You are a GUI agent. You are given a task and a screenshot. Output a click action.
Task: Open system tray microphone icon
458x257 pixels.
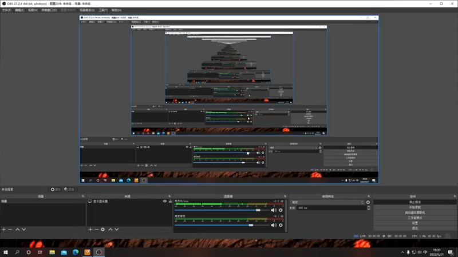point(408,252)
